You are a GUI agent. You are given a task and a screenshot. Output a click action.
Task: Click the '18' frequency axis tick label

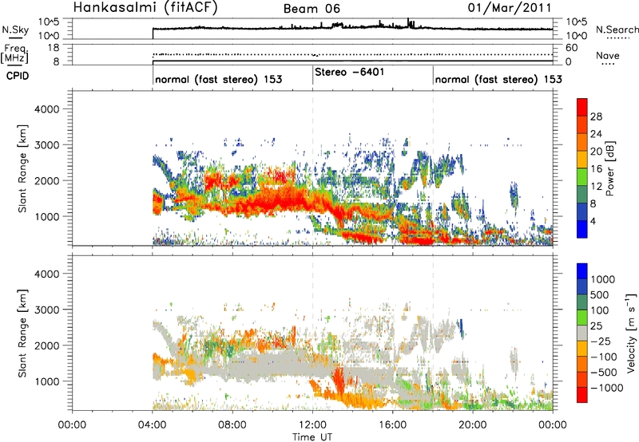[53, 48]
